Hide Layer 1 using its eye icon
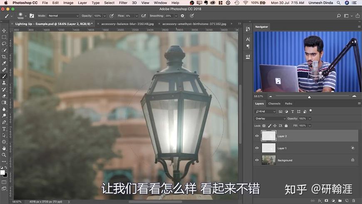This screenshot has width=362, height=204. coord(257,148)
